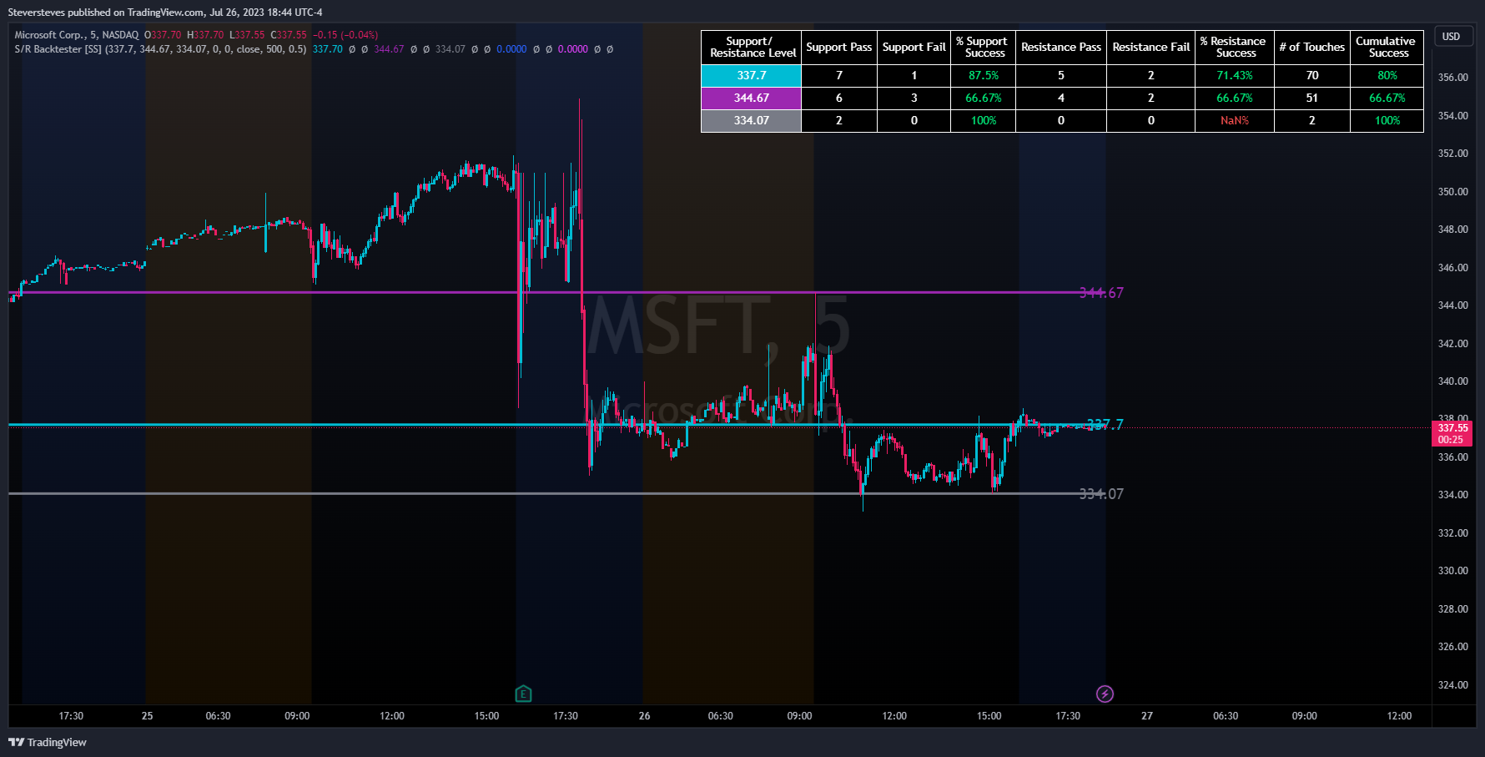Click the 51 touches cell
Screen dimensions: 1485x757
click(1312, 98)
